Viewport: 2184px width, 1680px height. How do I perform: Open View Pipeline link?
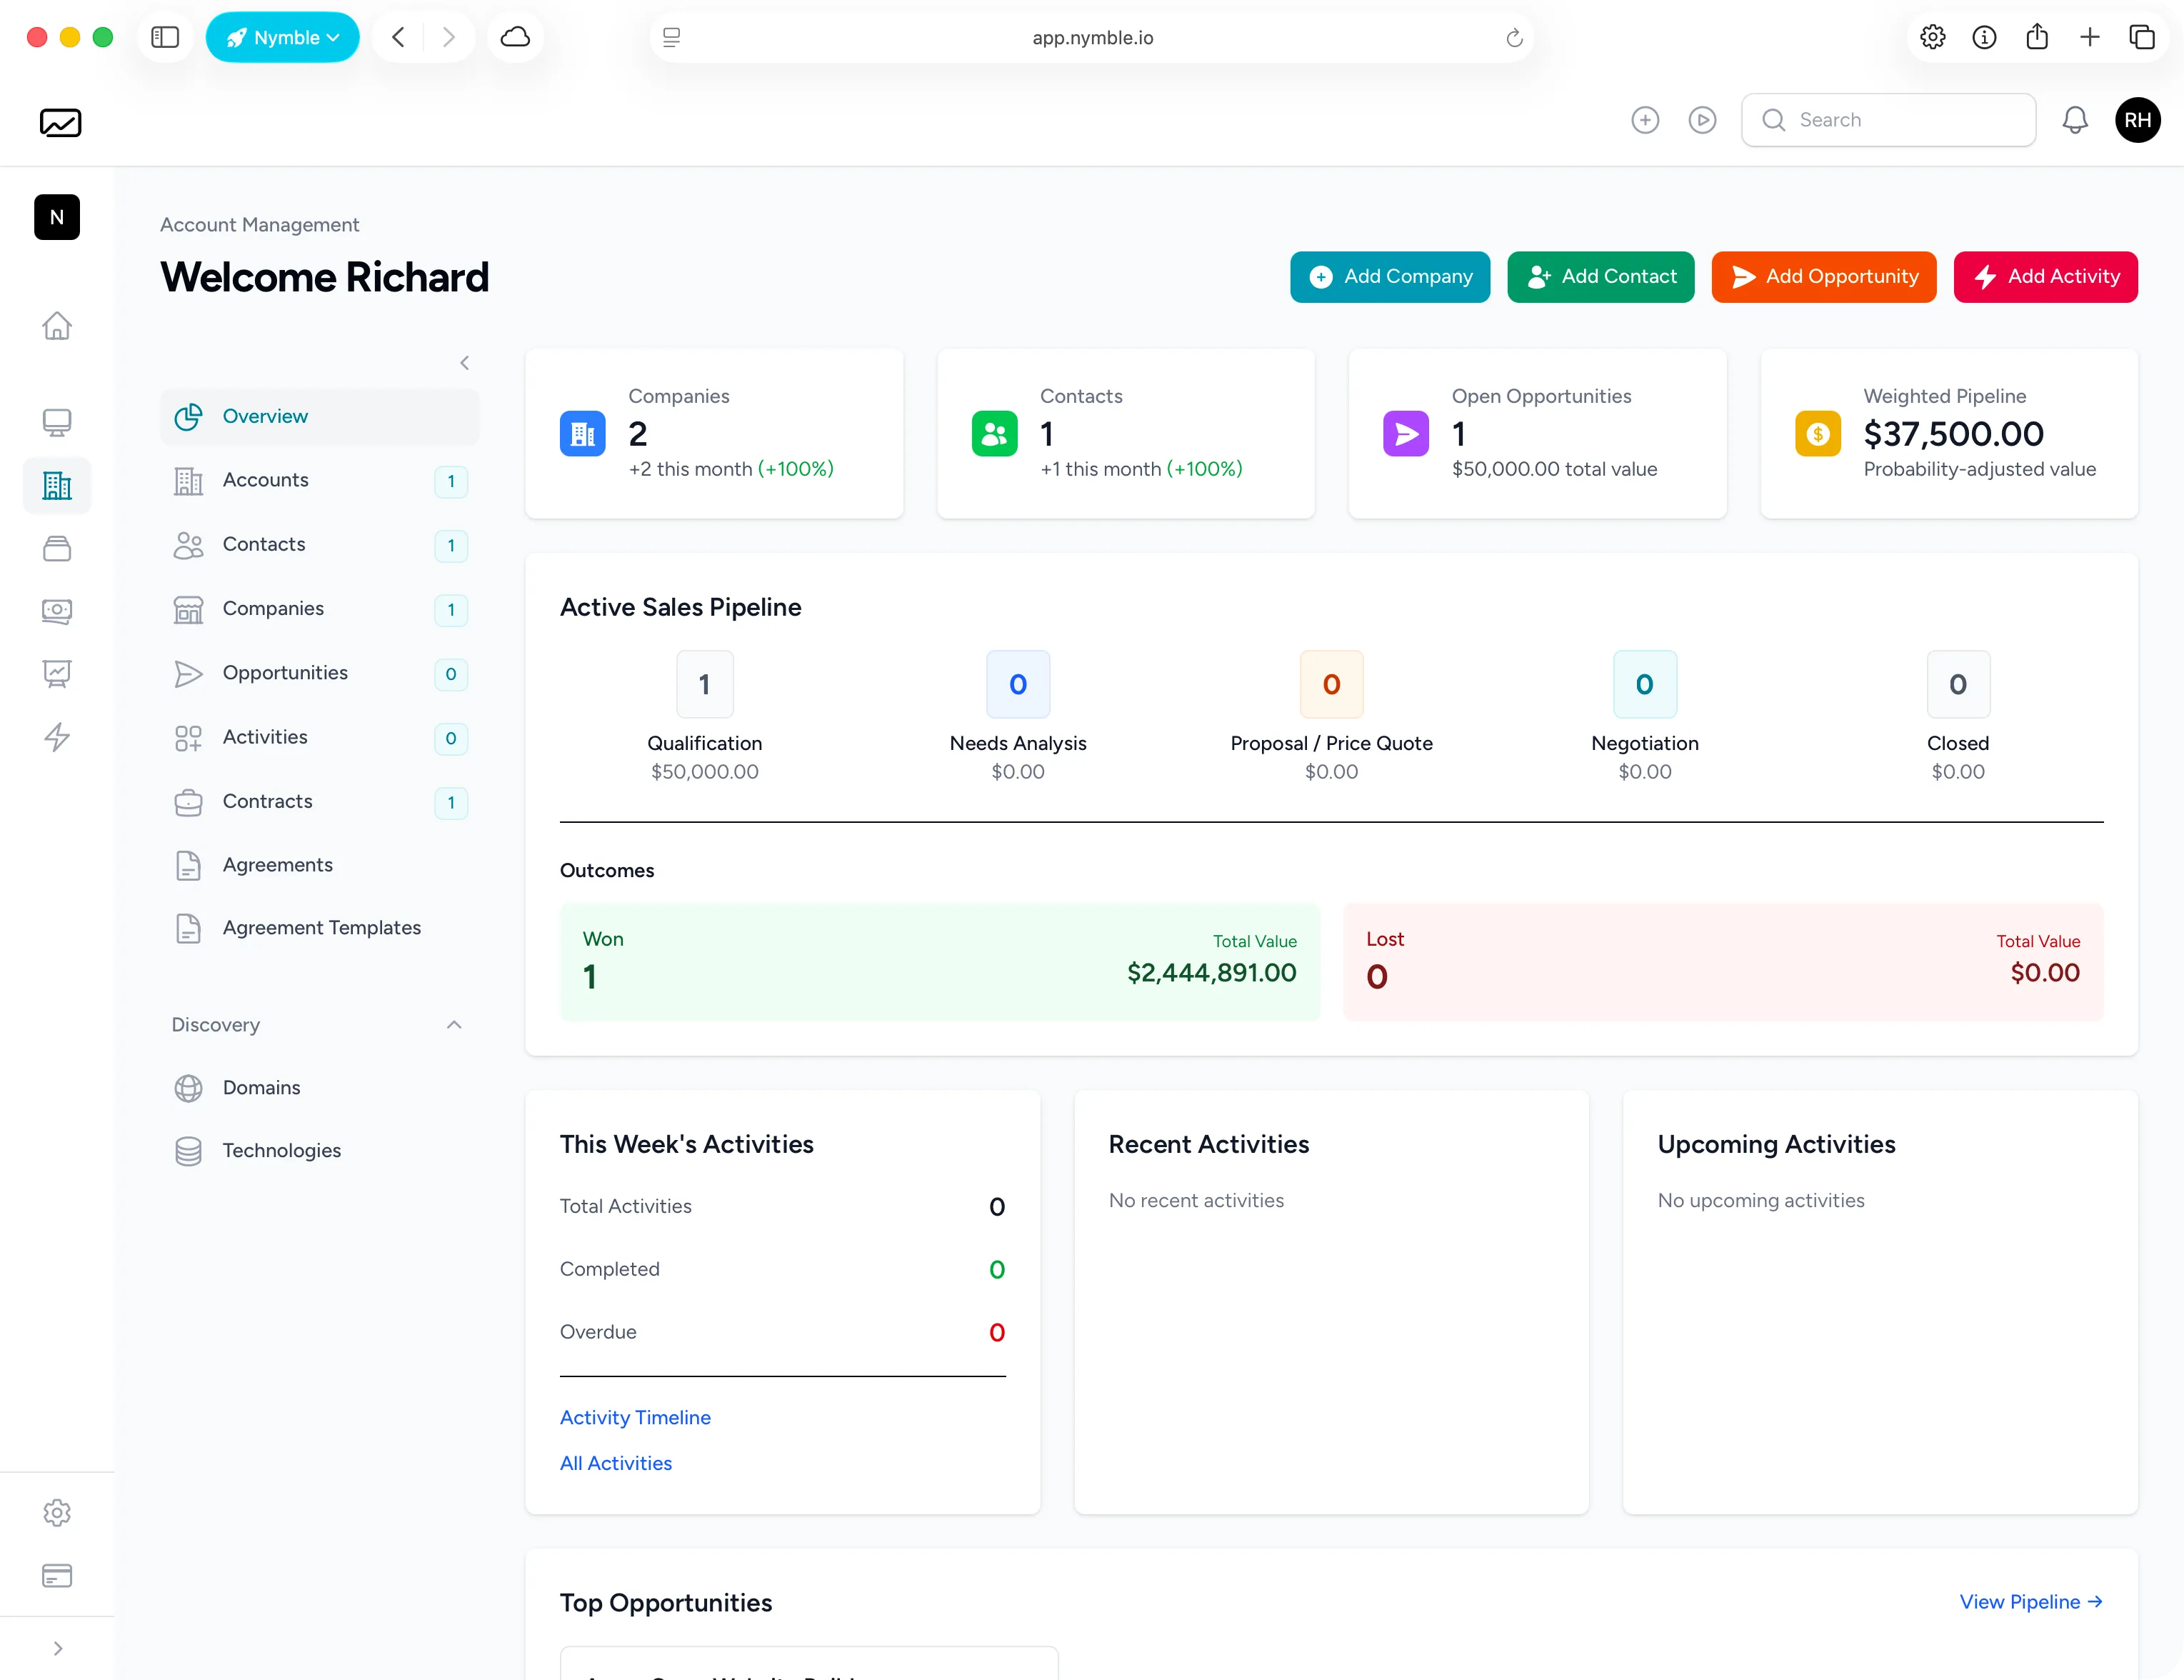2030,1601
